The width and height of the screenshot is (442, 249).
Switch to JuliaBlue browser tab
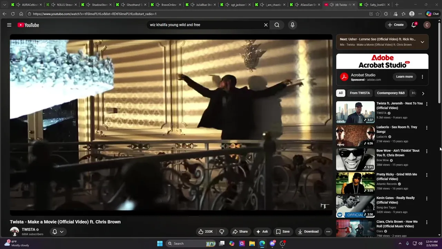click(200, 5)
